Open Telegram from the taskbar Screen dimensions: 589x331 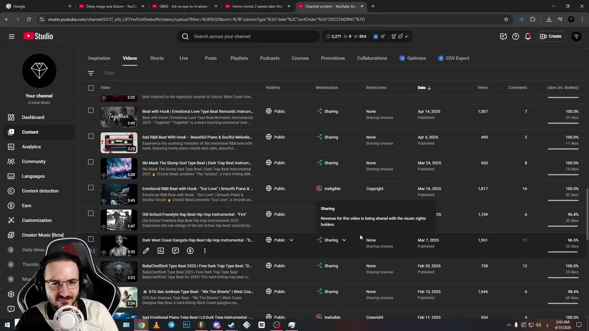[x=171, y=325]
